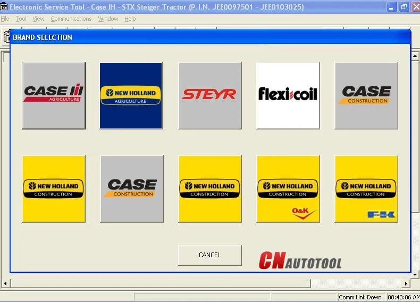Image resolution: width=420 pixels, height=302 pixels.
Task: Open the Communications menu
Action: [x=71, y=19]
